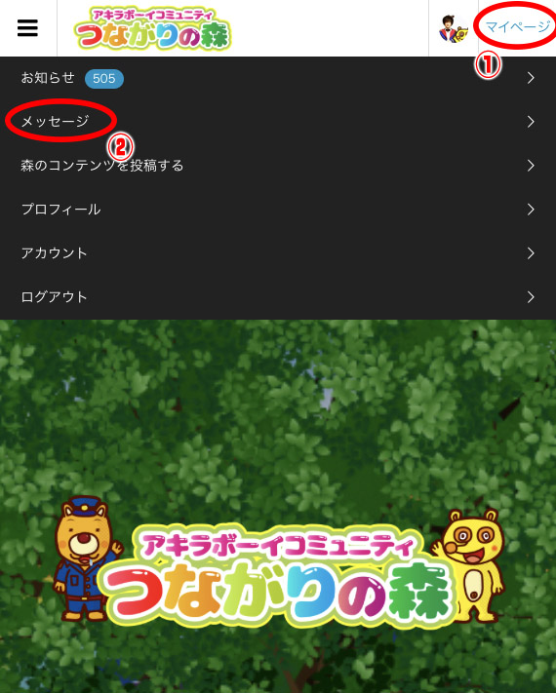Click the 505 notification badge

pyautogui.click(x=104, y=79)
